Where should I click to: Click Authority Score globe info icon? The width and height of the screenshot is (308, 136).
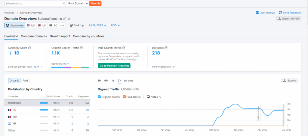coord(30,48)
